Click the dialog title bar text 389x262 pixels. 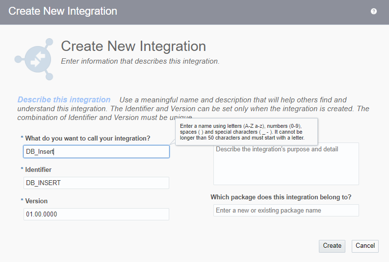coord(63,11)
